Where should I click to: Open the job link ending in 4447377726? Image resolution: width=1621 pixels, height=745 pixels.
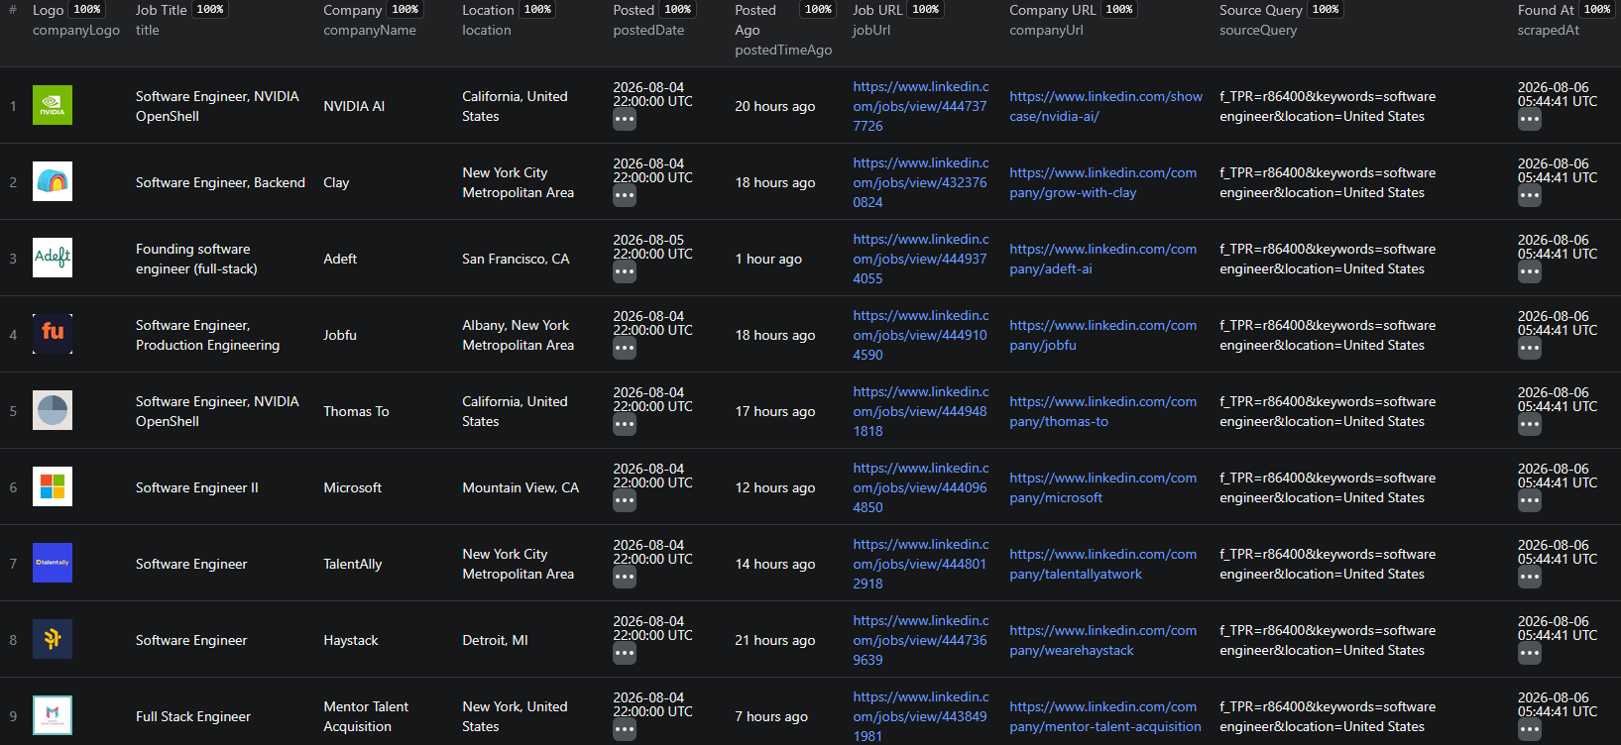click(921, 106)
